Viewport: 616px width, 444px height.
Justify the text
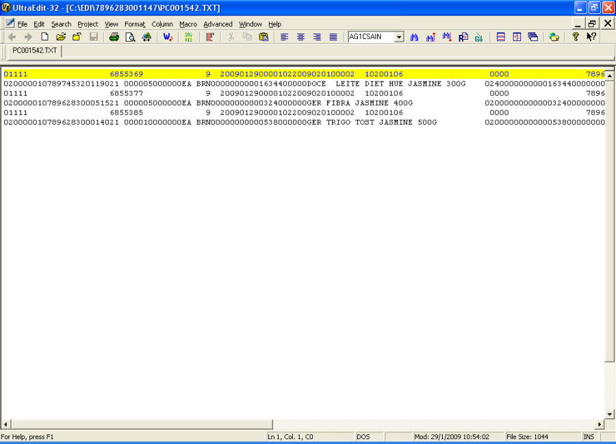click(x=333, y=37)
